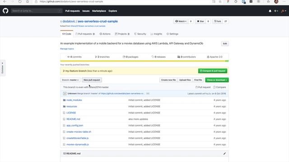
Task: Open app_config.json file
Action: pyautogui.click(x=75, y=126)
